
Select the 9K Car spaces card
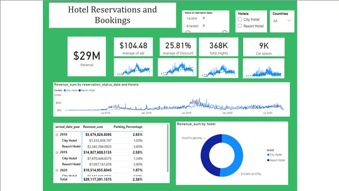(x=264, y=47)
